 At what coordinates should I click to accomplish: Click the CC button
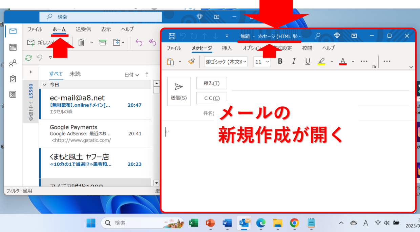point(211,98)
